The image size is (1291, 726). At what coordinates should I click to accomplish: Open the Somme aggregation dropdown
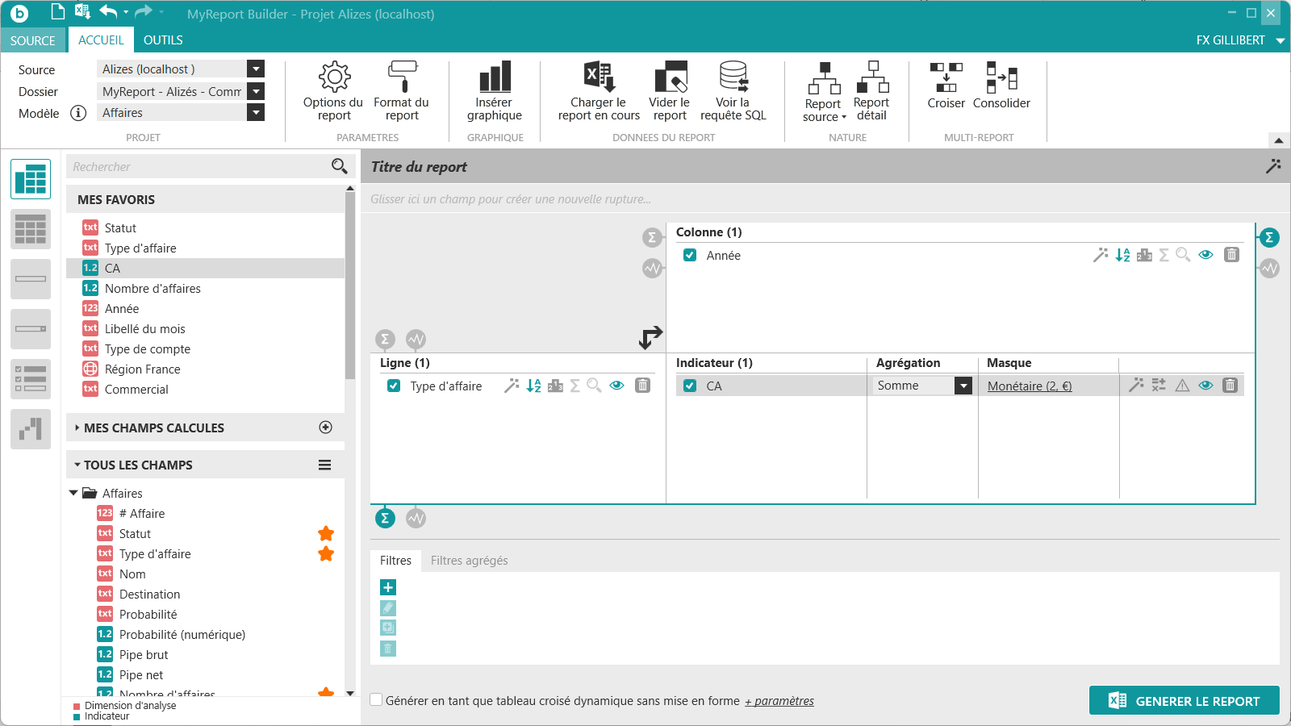pos(963,386)
